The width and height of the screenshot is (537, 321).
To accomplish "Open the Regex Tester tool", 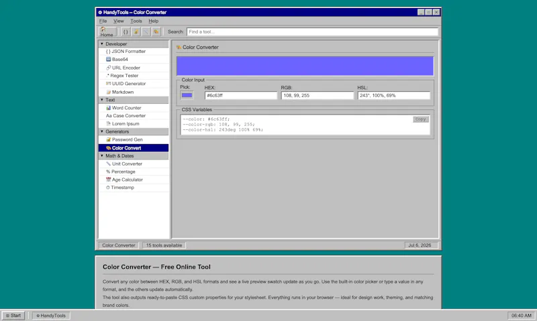I will [x=134, y=76].
